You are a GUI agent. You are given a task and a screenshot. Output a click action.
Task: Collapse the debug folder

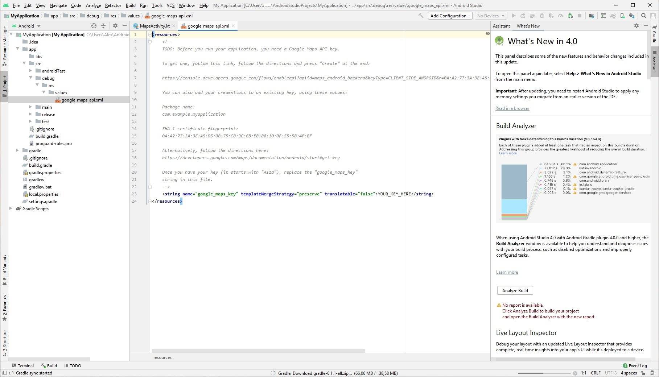point(30,78)
